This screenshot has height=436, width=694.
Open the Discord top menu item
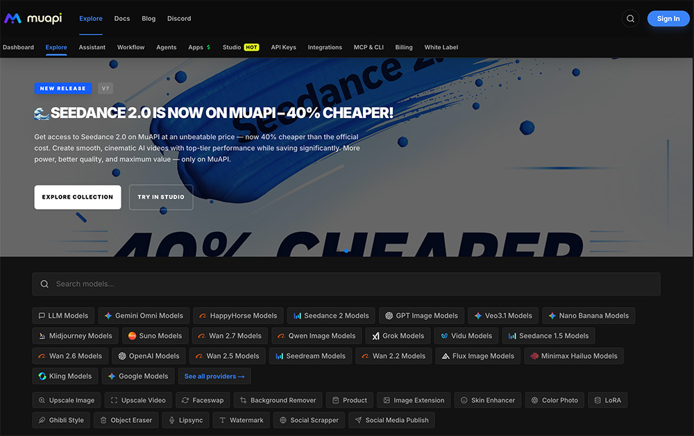coord(179,19)
